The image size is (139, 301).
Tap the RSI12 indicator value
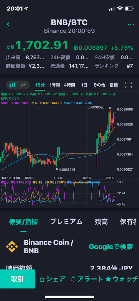tap(49, 182)
